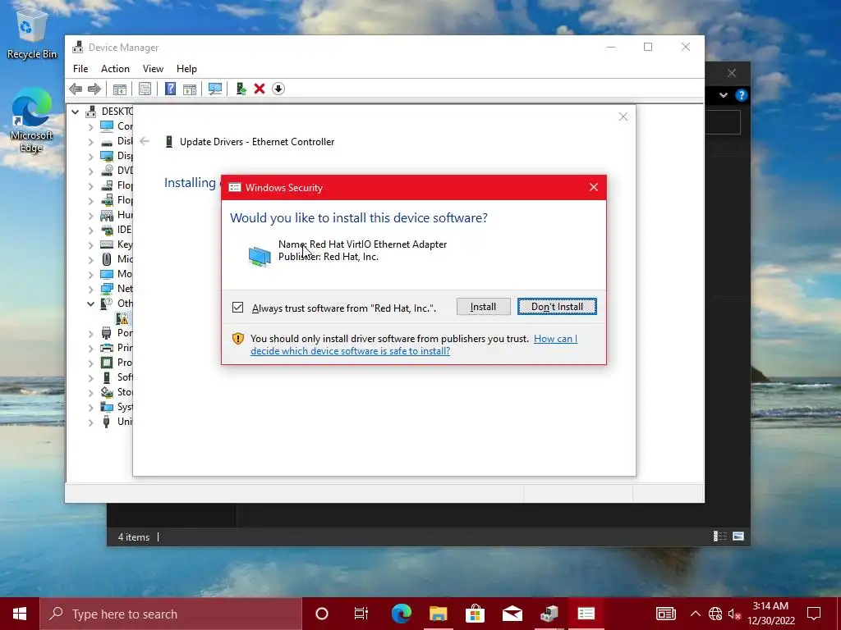Click the Keyboards category icon in the tree
This screenshot has width=841, height=630.
pyautogui.click(x=107, y=244)
